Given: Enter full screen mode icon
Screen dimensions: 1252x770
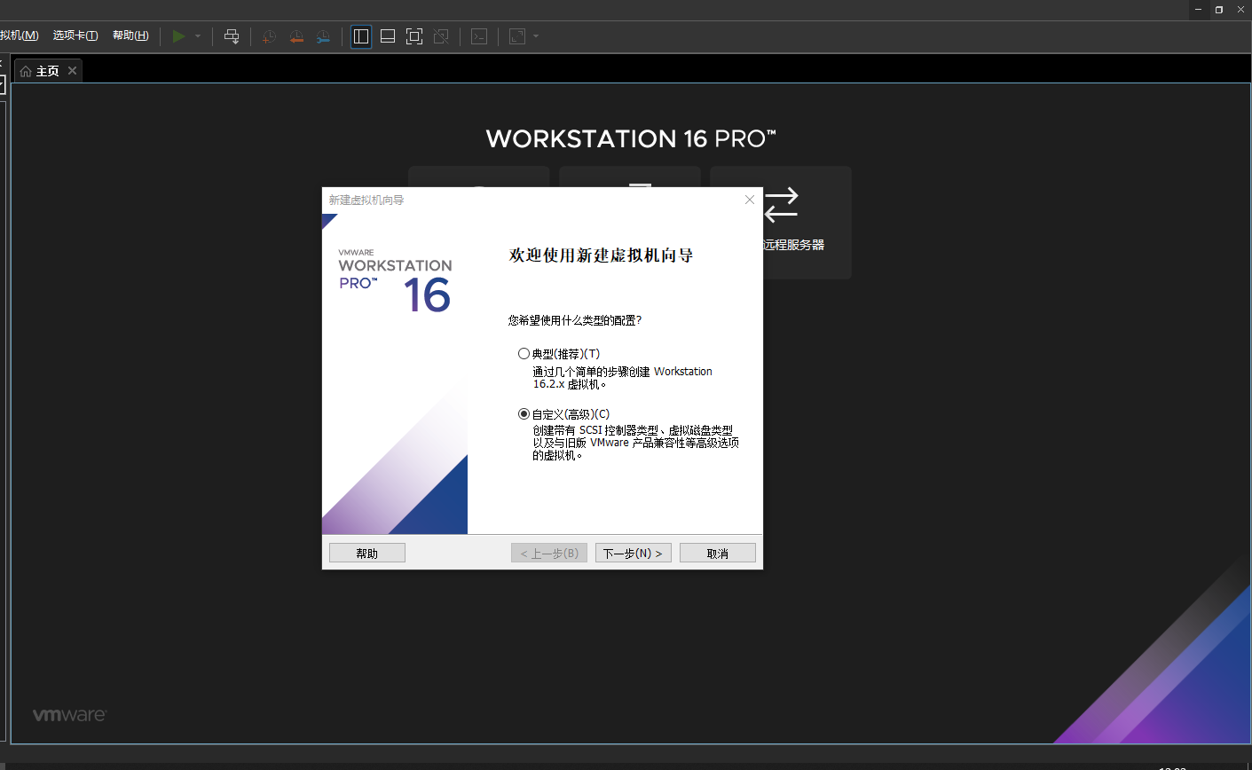Looking at the screenshot, I should pos(414,36).
